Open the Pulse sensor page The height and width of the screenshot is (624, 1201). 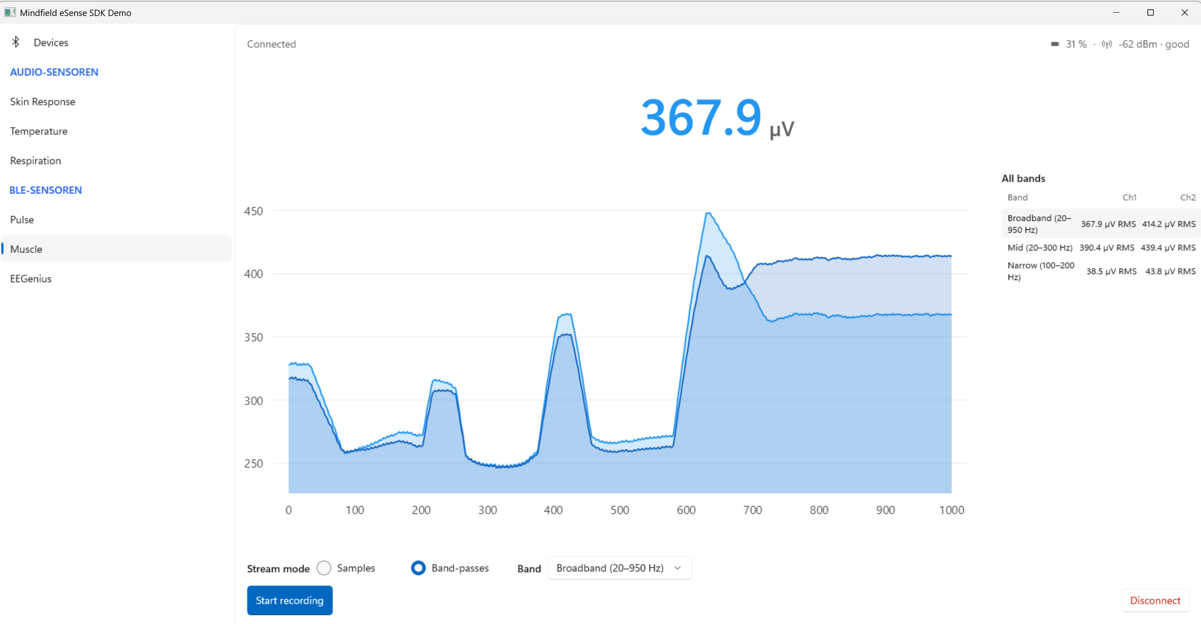click(116, 220)
